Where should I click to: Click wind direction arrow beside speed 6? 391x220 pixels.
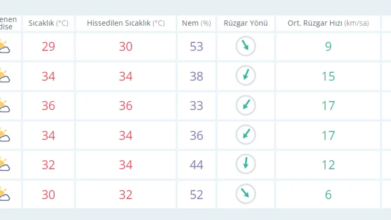(246, 194)
